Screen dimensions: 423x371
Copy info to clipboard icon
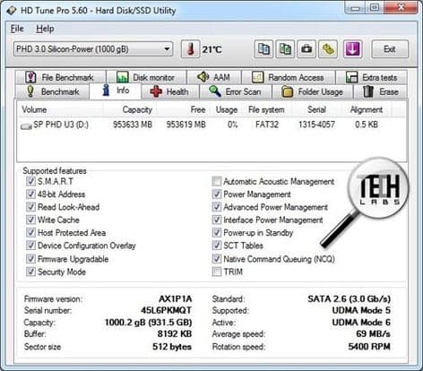coord(263,49)
